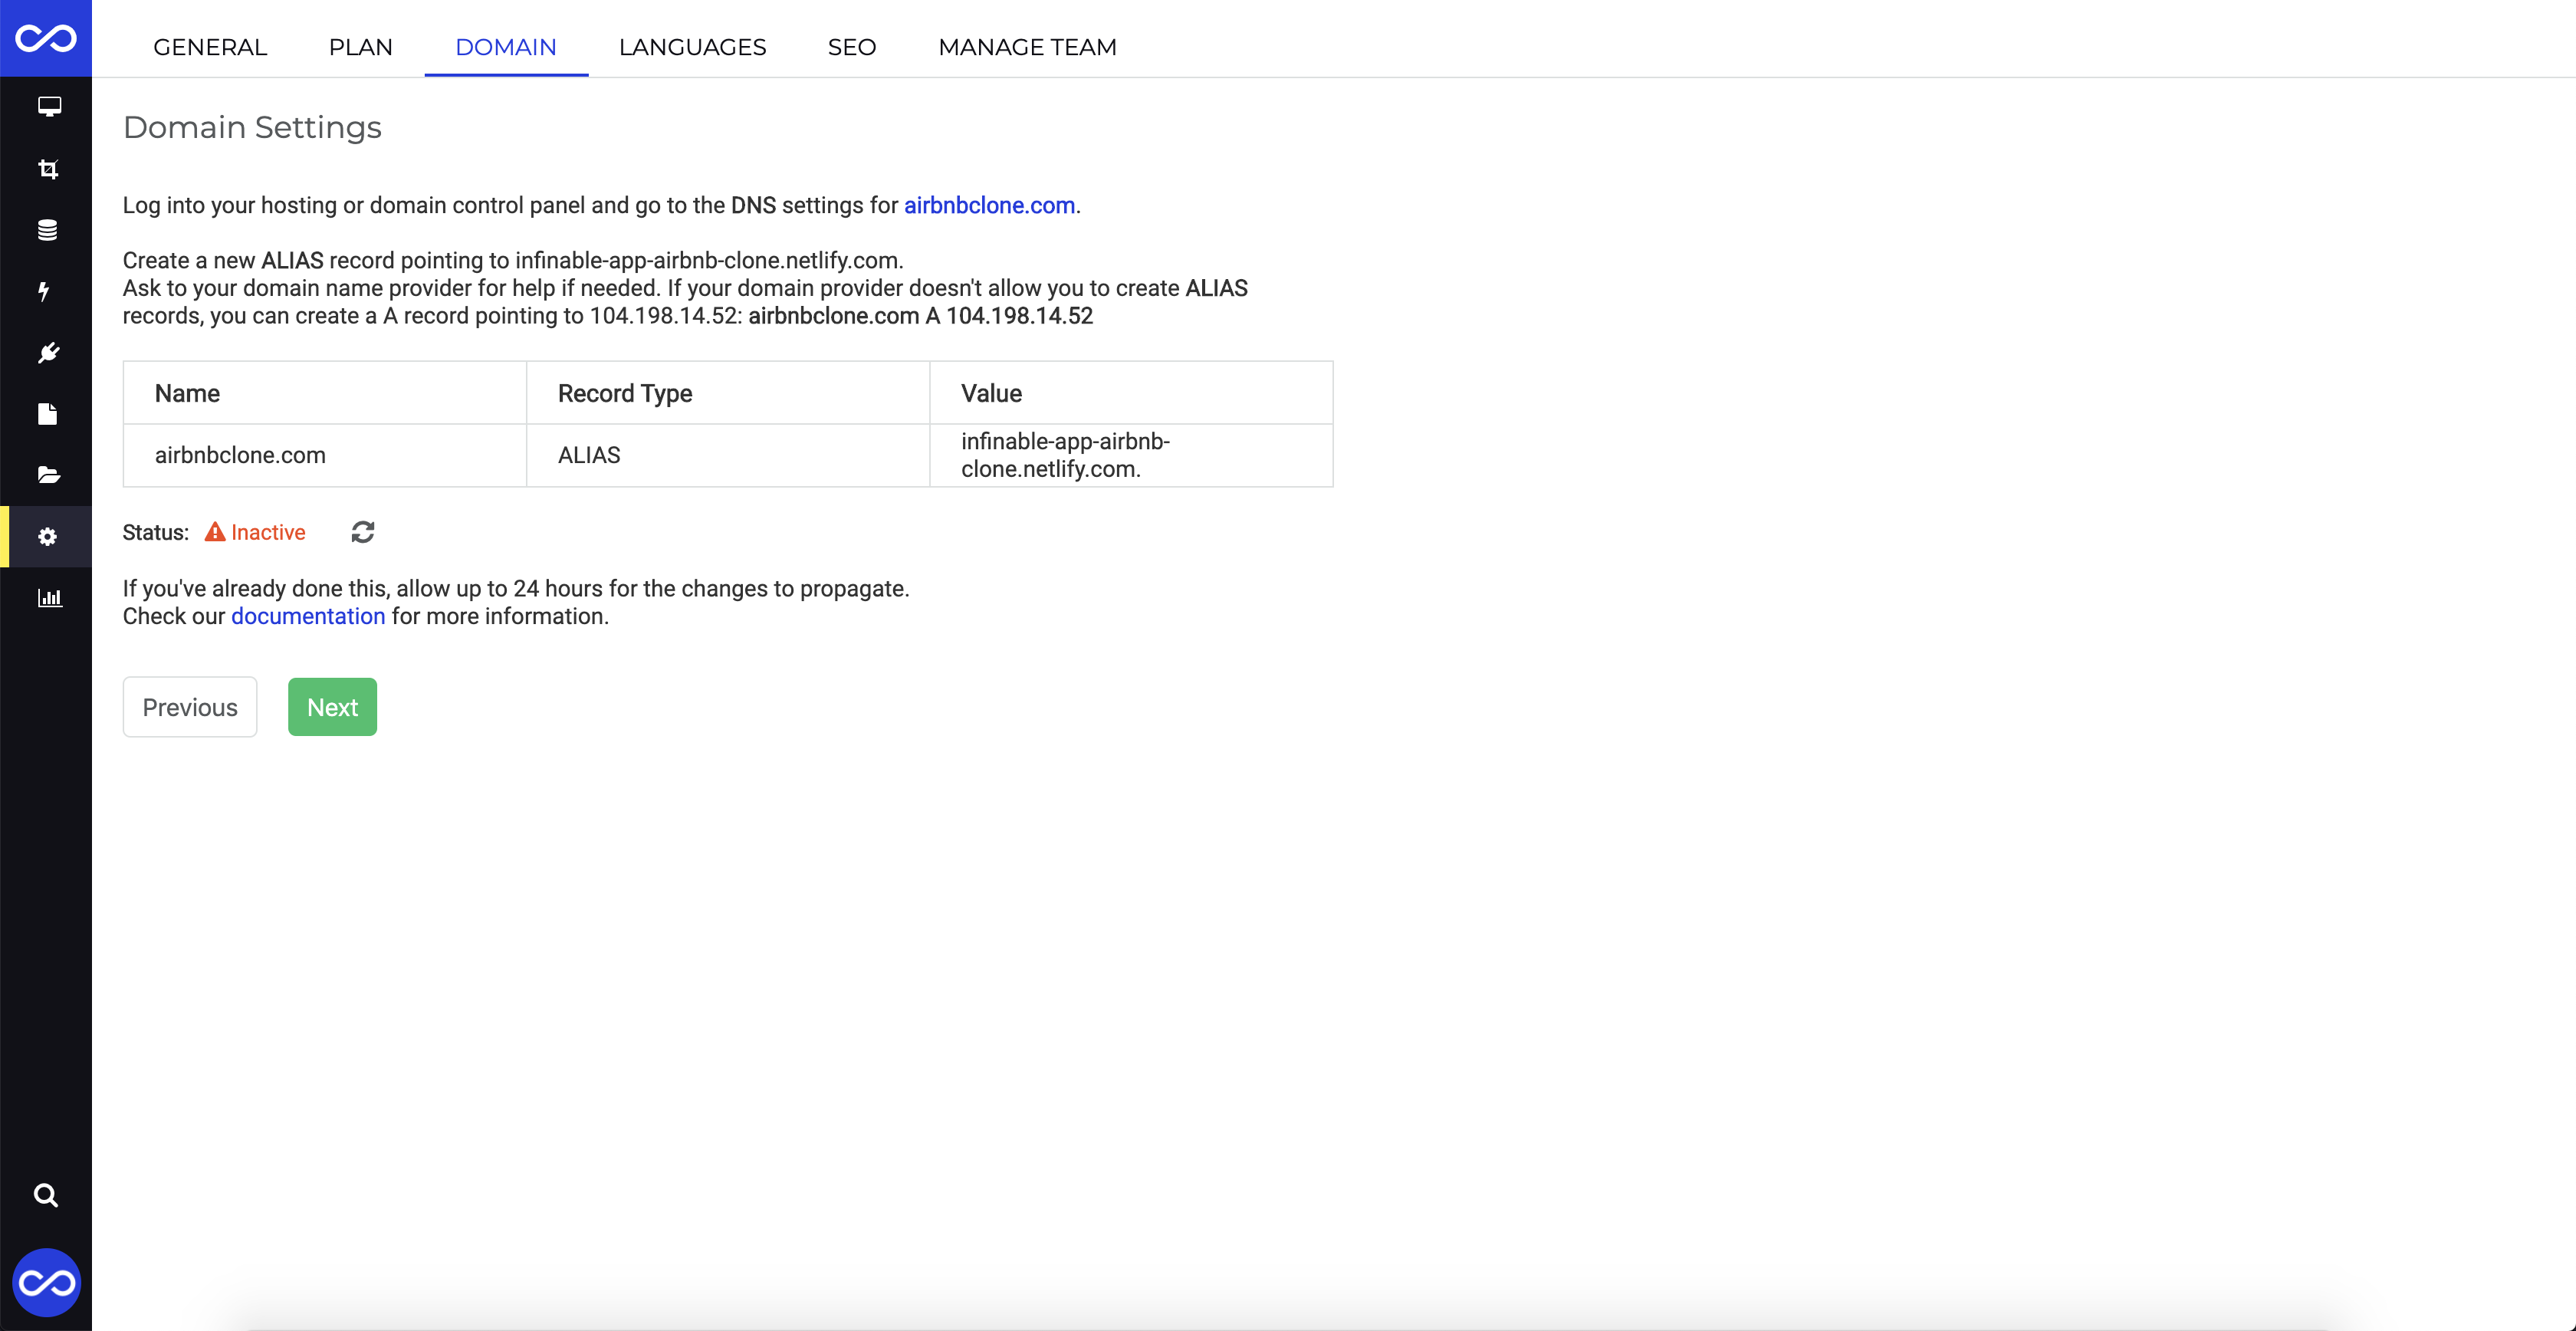This screenshot has width=2576, height=1331.
Task: Open the bar chart analytics icon
Action: [x=49, y=598]
